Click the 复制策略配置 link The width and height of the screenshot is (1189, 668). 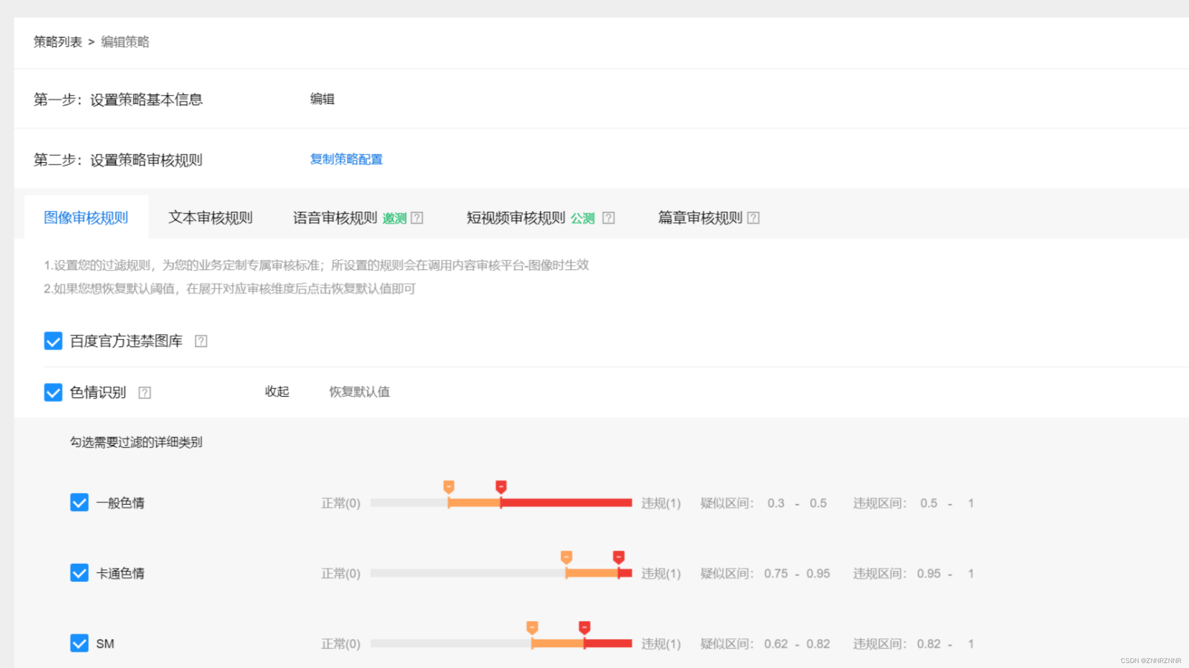click(346, 159)
